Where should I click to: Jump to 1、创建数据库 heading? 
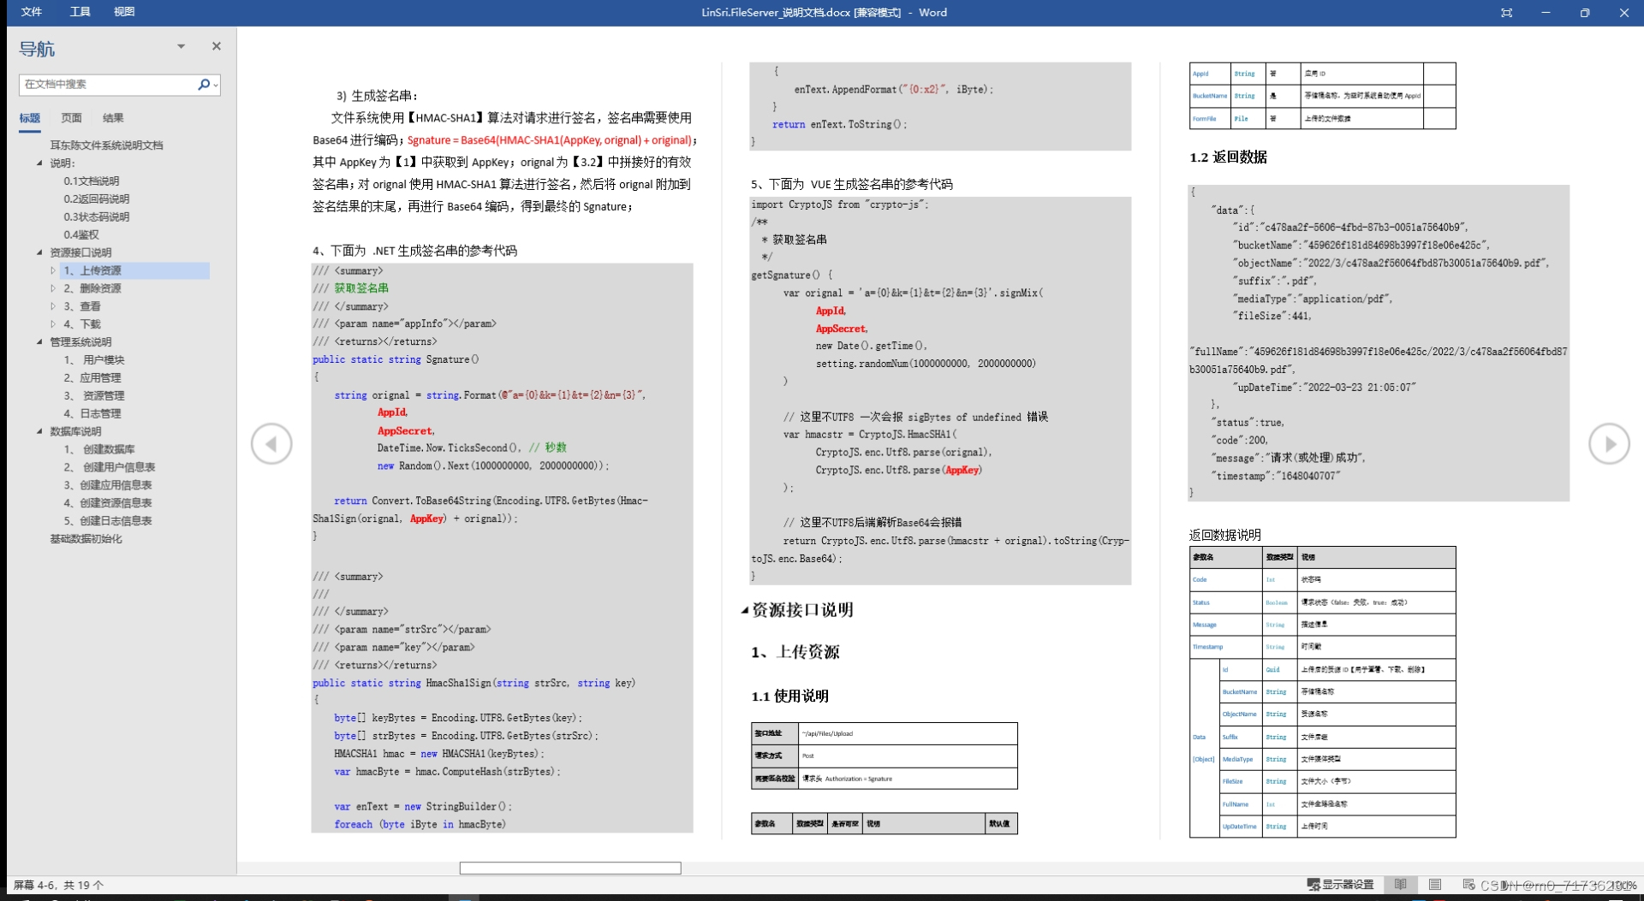[x=99, y=449]
